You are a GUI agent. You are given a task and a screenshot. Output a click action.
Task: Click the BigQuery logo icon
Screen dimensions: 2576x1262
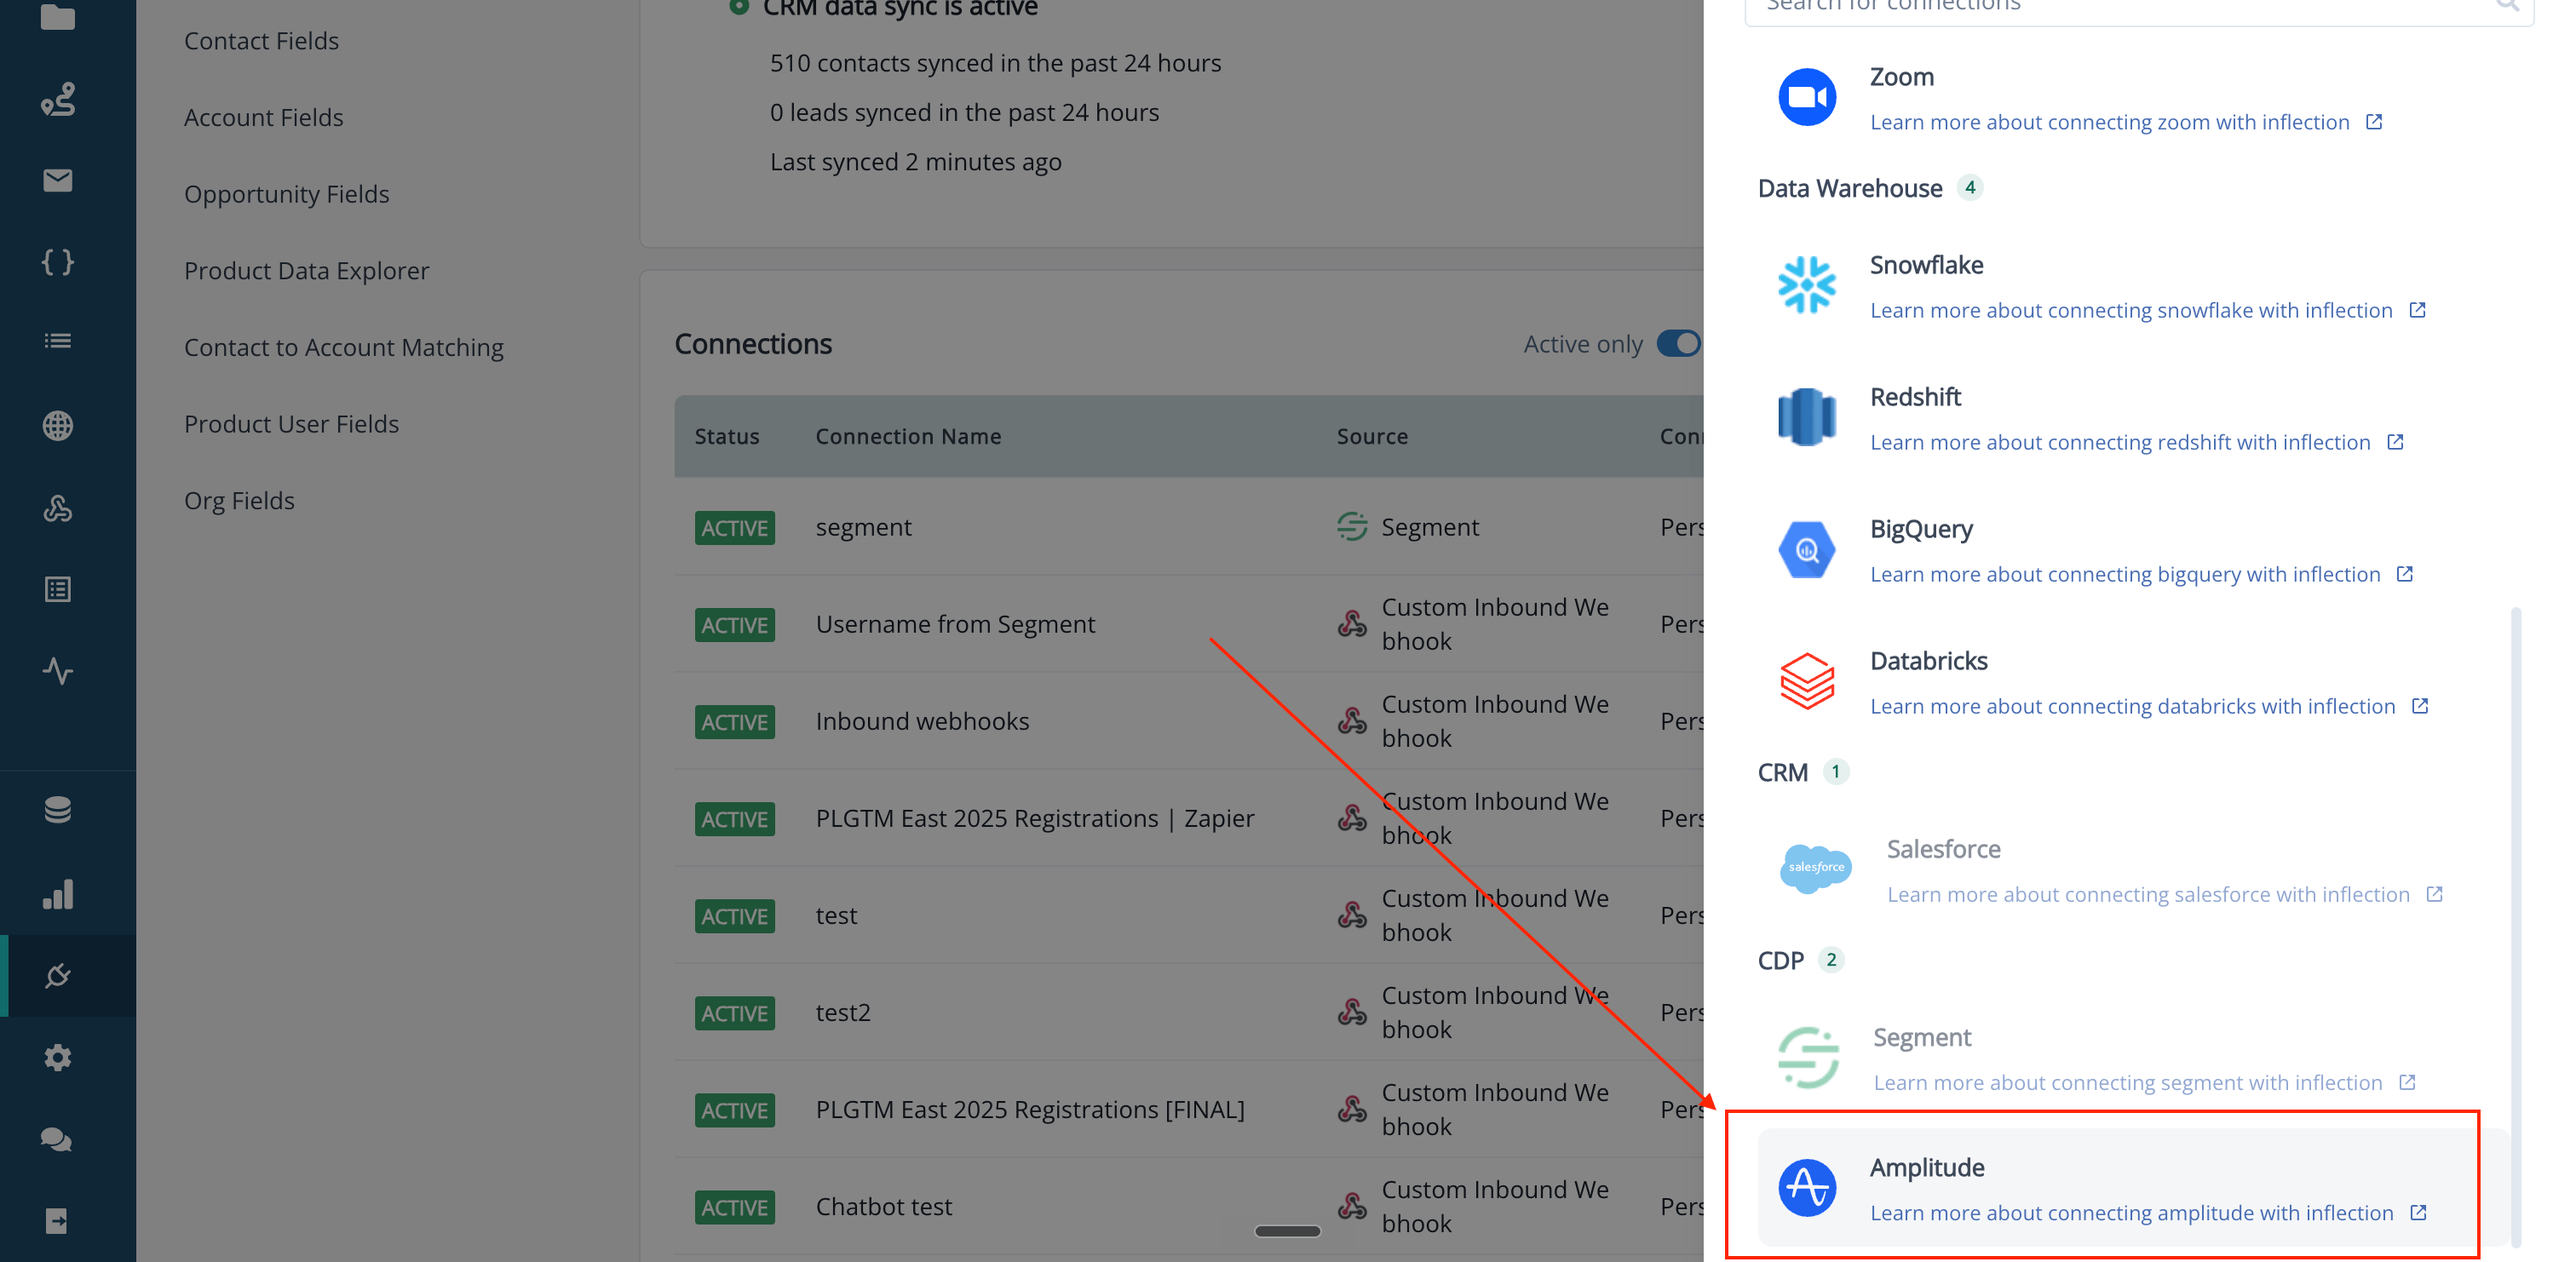click(1806, 549)
